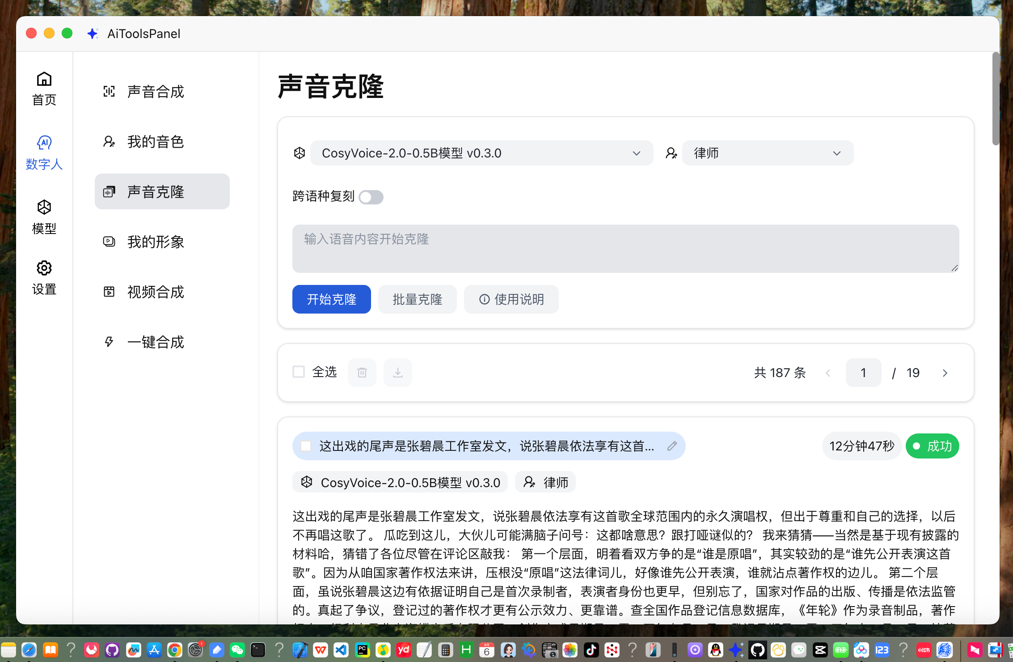Click the 开始克隆 button
The height and width of the screenshot is (662, 1013).
pos(331,299)
